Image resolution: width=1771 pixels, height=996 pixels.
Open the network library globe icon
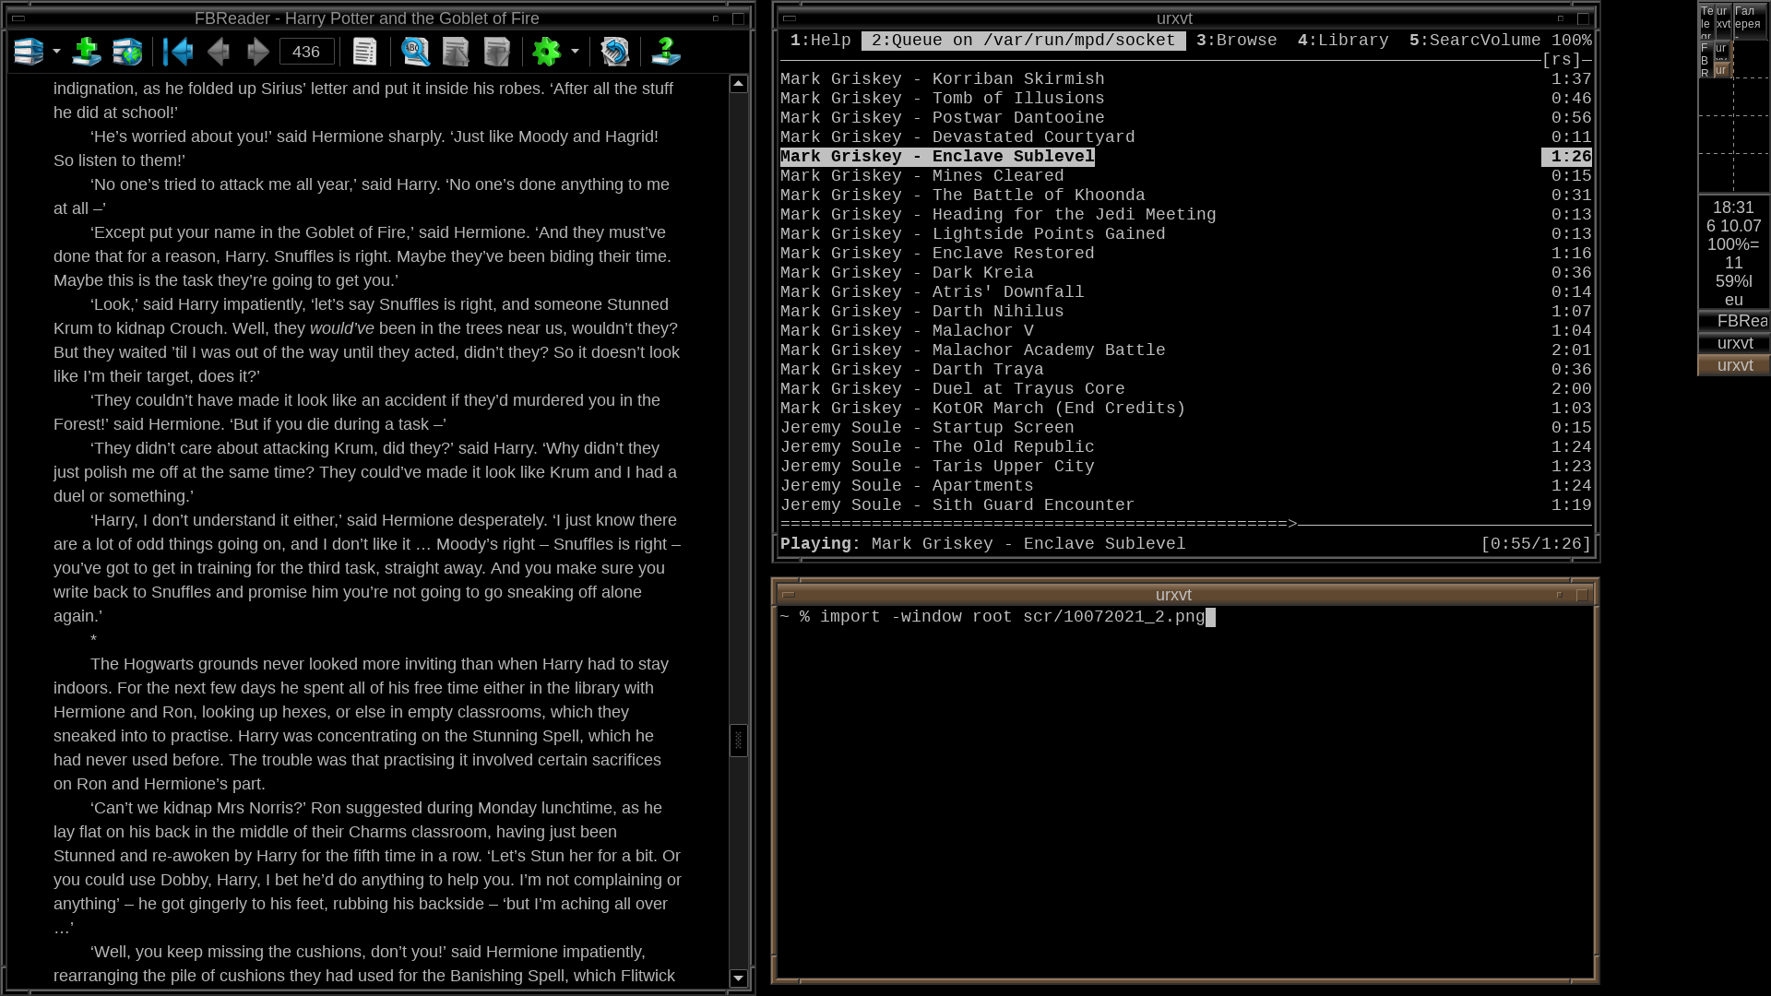[127, 52]
